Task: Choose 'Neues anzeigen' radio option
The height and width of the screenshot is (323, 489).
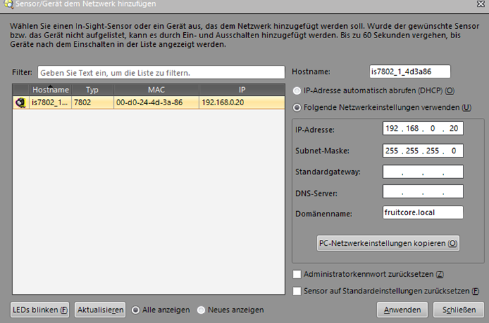Action: coord(201,310)
